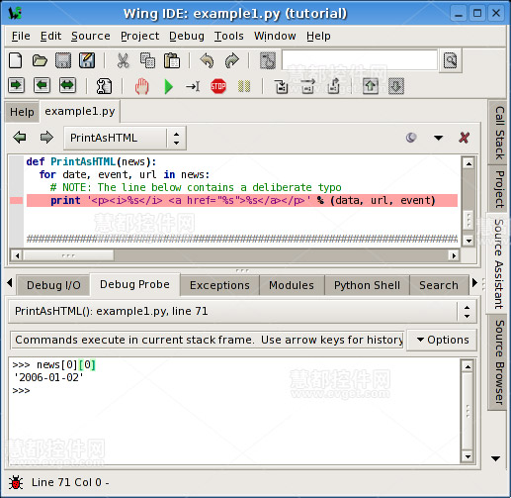Open the Tools menu
The height and width of the screenshot is (498, 511).
(x=229, y=36)
